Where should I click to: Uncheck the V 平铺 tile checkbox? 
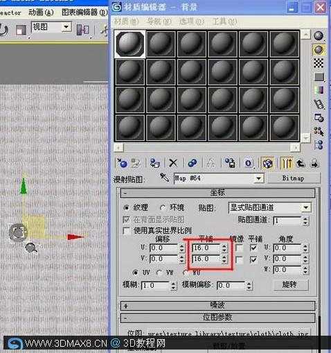click(253, 259)
